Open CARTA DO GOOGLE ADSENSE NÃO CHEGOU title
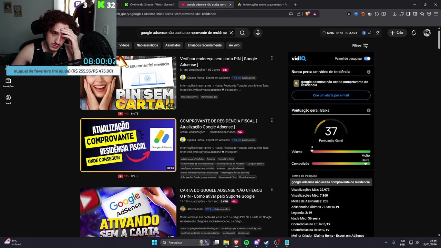Viewport: 441px width, 248px height. tap(221, 193)
